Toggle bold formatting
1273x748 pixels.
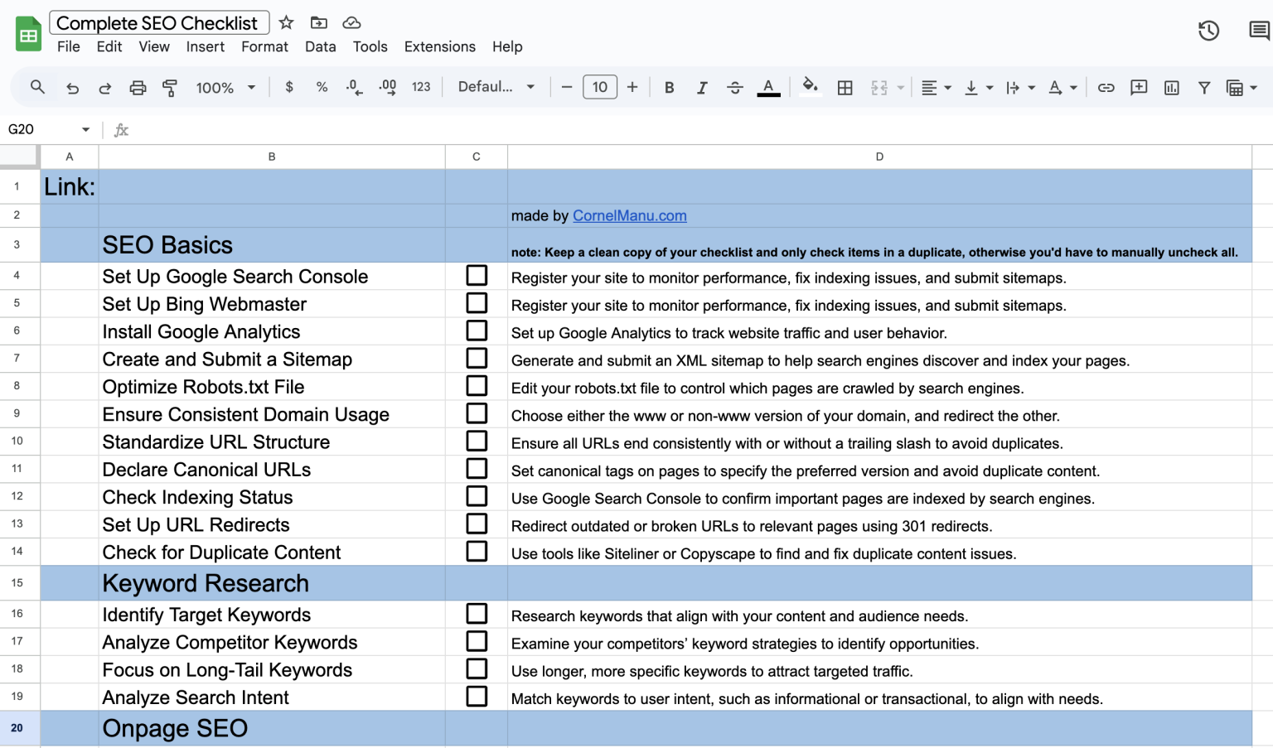[669, 87]
